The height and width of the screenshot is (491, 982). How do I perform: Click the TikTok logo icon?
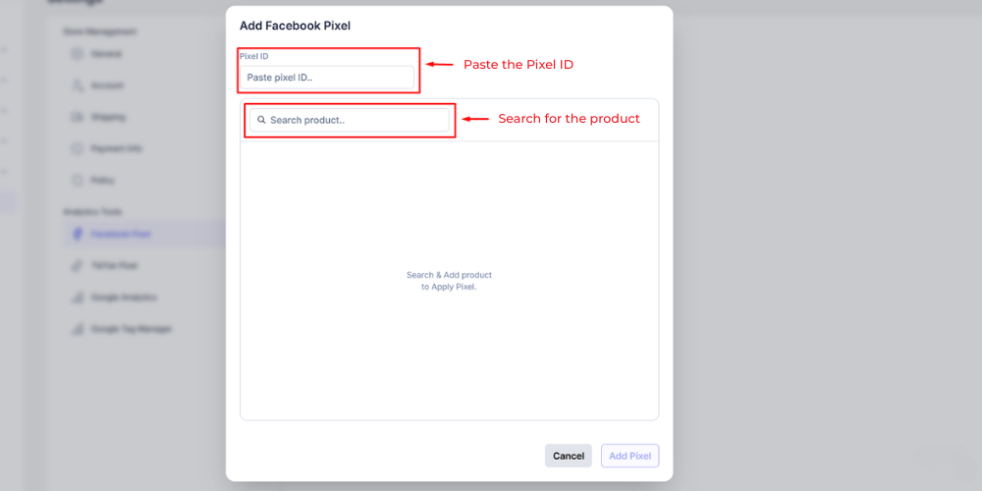tap(77, 265)
